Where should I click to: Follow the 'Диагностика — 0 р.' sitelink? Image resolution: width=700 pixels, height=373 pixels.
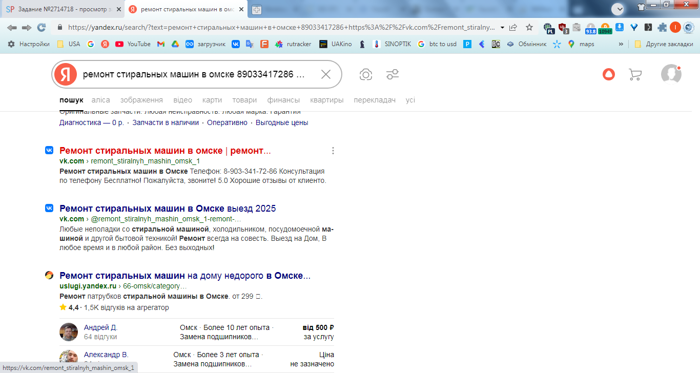[x=92, y=122]
